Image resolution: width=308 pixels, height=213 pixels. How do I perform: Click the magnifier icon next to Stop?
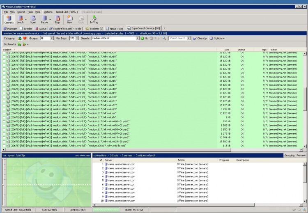point(164,38)
